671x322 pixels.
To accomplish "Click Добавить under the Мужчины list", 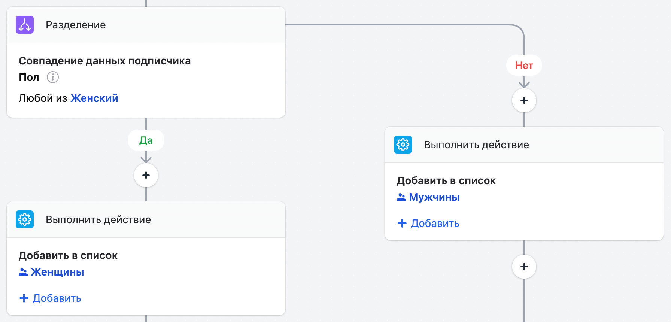I will click(428, 223).
